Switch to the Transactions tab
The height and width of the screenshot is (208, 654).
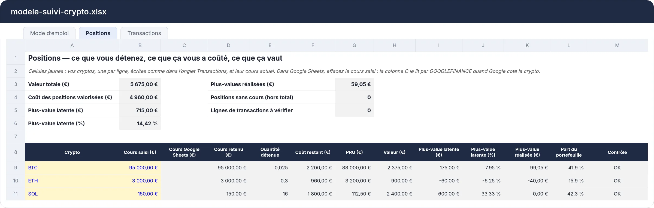[144, 33]
